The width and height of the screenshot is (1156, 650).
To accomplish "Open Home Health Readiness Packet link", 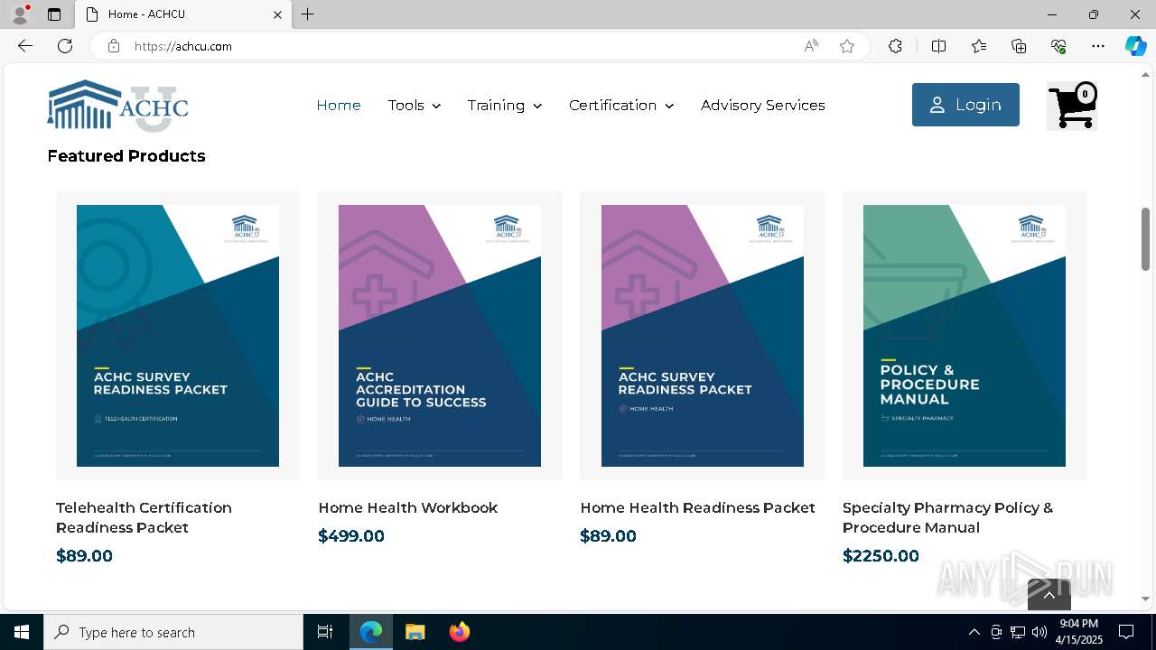I will tap(697, 507).
